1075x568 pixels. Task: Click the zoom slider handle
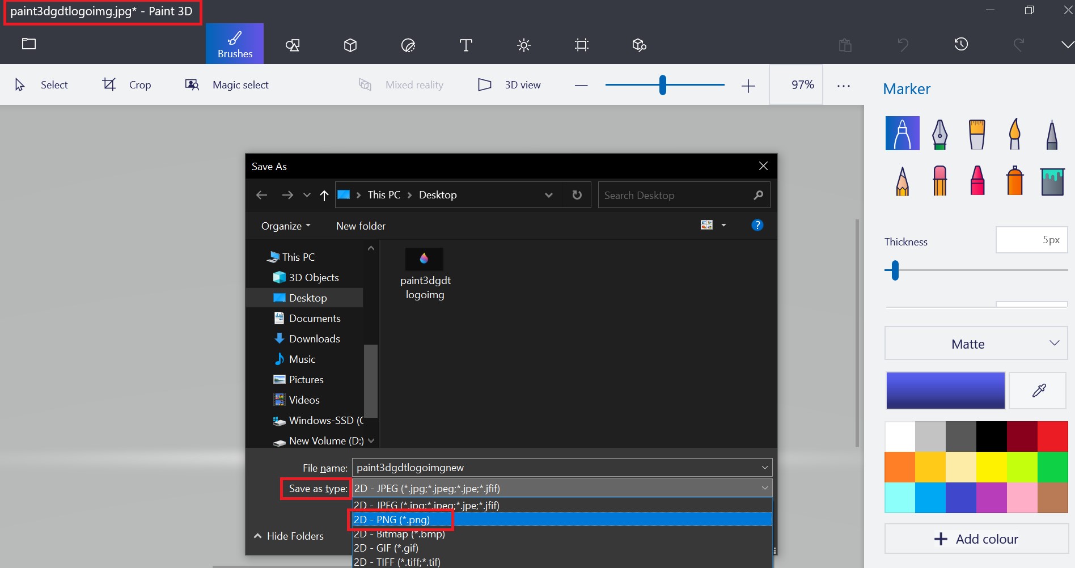tap(662, 85)
